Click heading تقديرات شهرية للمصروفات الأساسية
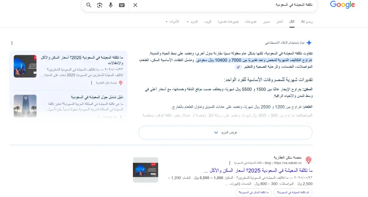Viewport: 368px width, 197px height. (x=268, y=80)
